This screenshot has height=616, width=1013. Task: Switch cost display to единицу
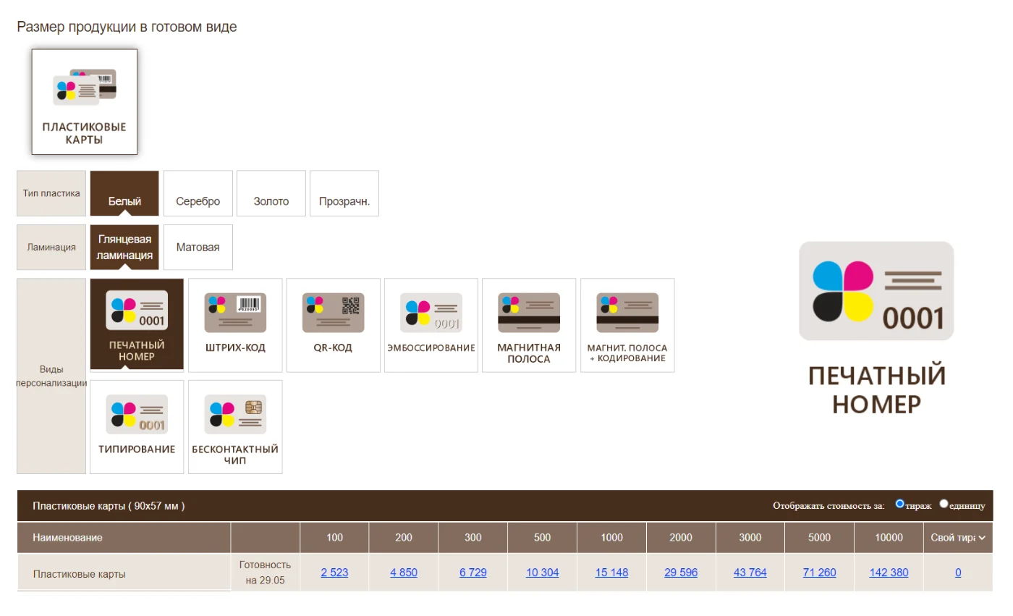(944, 504)
